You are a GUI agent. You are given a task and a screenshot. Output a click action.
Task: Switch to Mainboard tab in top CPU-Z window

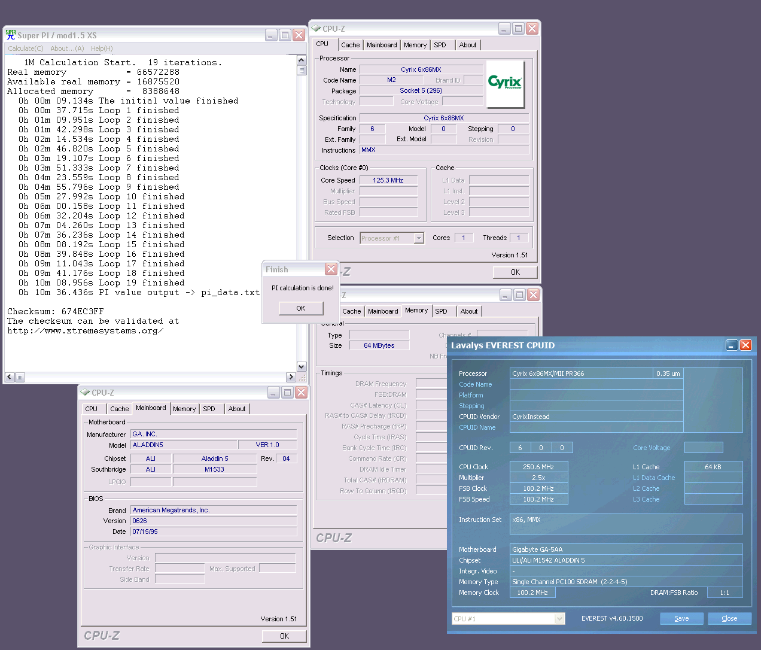pos(382,45)
